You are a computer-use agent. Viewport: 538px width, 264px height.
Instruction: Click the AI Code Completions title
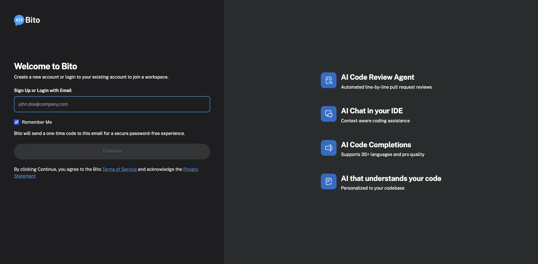point(376,145)
